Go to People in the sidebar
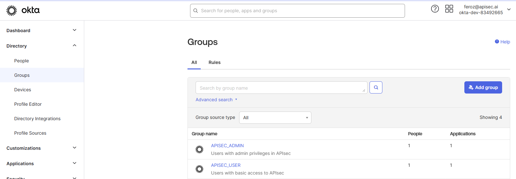The image size is (516, 179). 22,61
